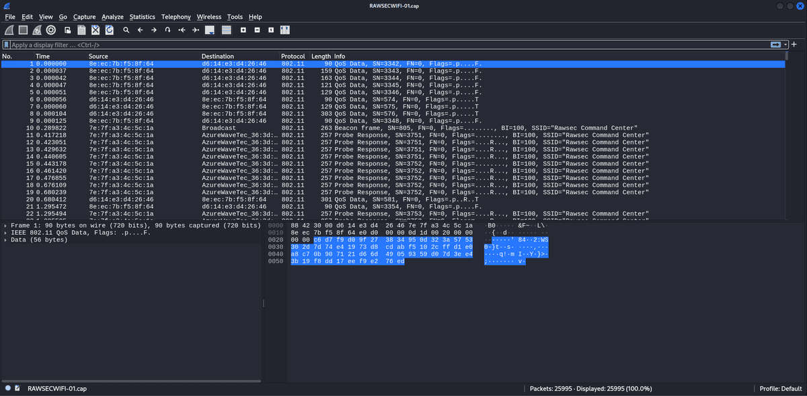This screenshot has width=807, height=396.
Task: Open the Tools menu
Action: [x=235, y=17]
